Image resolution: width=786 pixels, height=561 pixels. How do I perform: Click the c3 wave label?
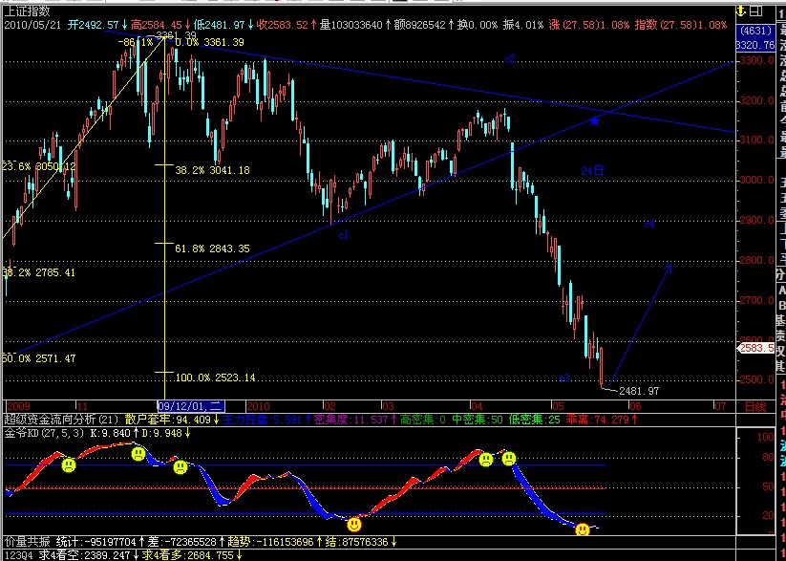565,378
